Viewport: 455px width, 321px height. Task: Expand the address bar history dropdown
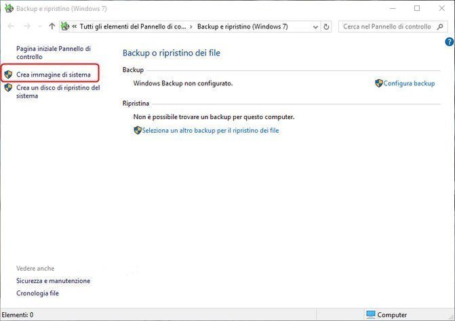tap(315, 27)
